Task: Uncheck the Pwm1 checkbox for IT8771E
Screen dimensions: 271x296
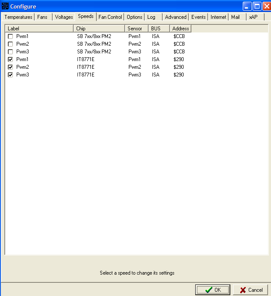Action: [x=10, y=59]
